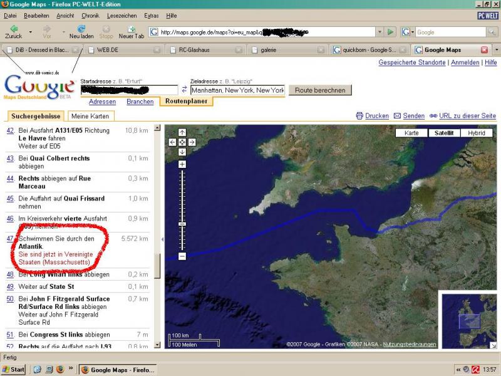The height and width of the screenshot is (376, 501).
Task: Click the Zieladresse destination input field
Action: [237, 90]
